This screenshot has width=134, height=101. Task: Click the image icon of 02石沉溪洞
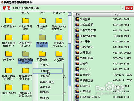click(77, 25)
